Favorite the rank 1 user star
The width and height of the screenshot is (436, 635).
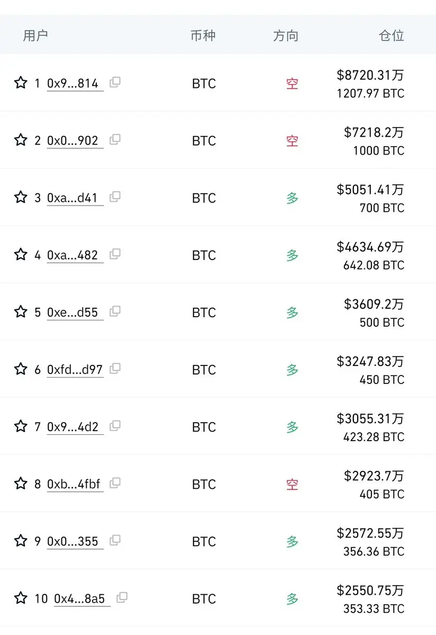[21, 83]
